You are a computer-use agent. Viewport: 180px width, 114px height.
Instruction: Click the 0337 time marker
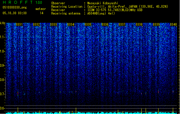[x=122, y=25]
